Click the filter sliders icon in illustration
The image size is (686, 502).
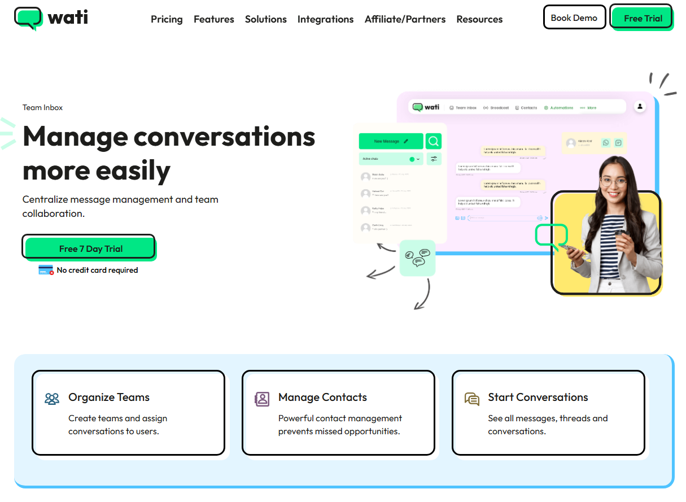tap(434, 159)
